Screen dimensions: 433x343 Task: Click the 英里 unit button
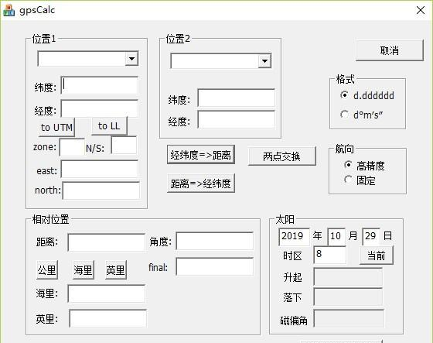116,269
